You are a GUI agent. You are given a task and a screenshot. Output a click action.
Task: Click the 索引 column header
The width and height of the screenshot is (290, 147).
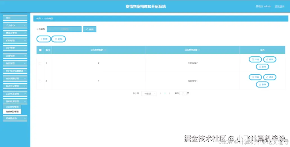coord(48,50)
